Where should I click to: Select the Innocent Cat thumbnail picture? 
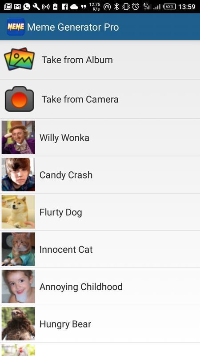[x=18, y=249]
